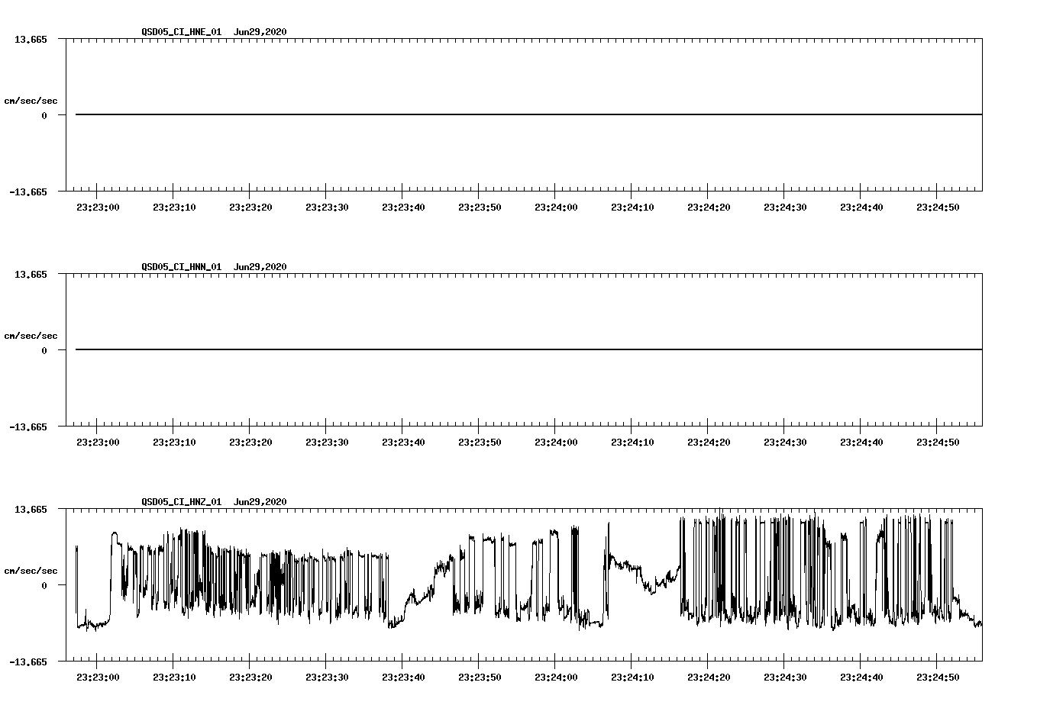This screenshot has width=1037, height=705.
Task: Click the 13.665 upper limit on HNE axis
Action: pyautogui.click(x=31, y=39)
